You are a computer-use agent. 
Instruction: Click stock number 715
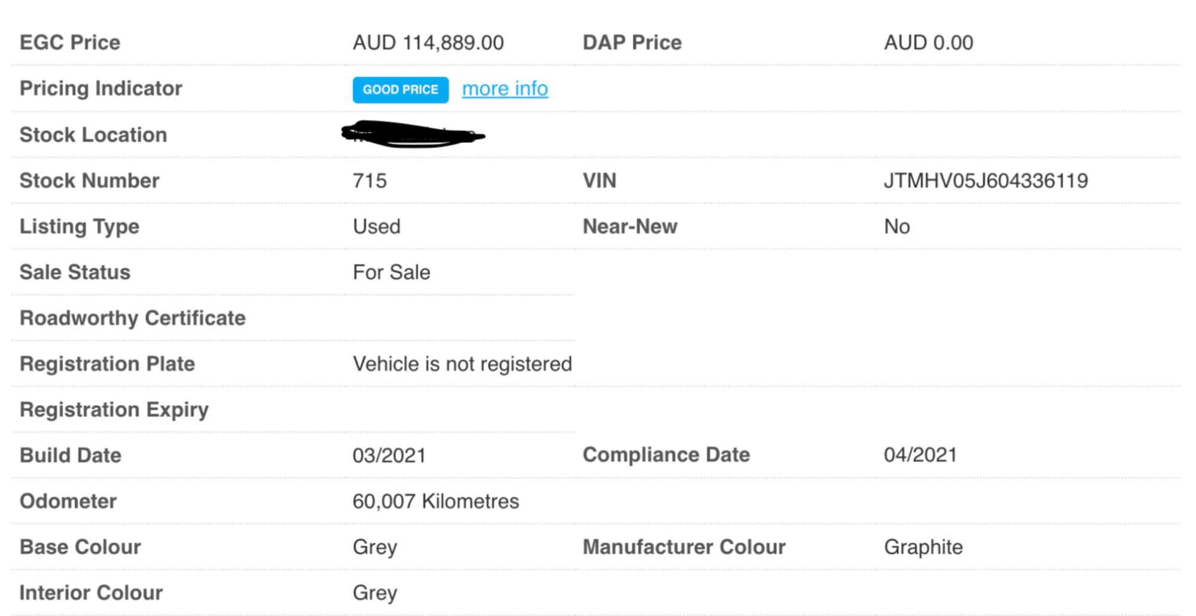(x=370, y=180)
